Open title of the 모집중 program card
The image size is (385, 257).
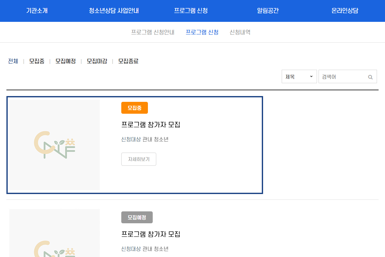click(x=151, y=125)
